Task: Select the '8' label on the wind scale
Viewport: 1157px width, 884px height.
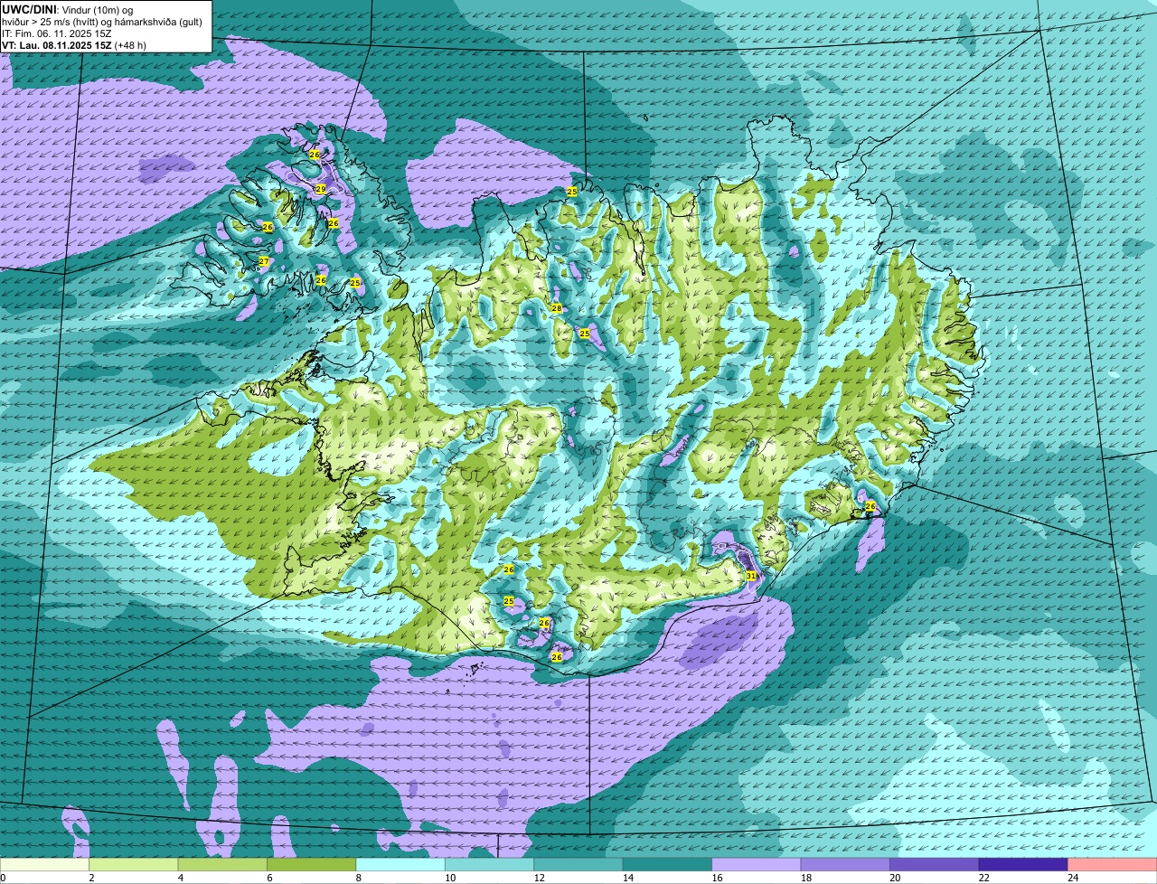Action: 359,878
